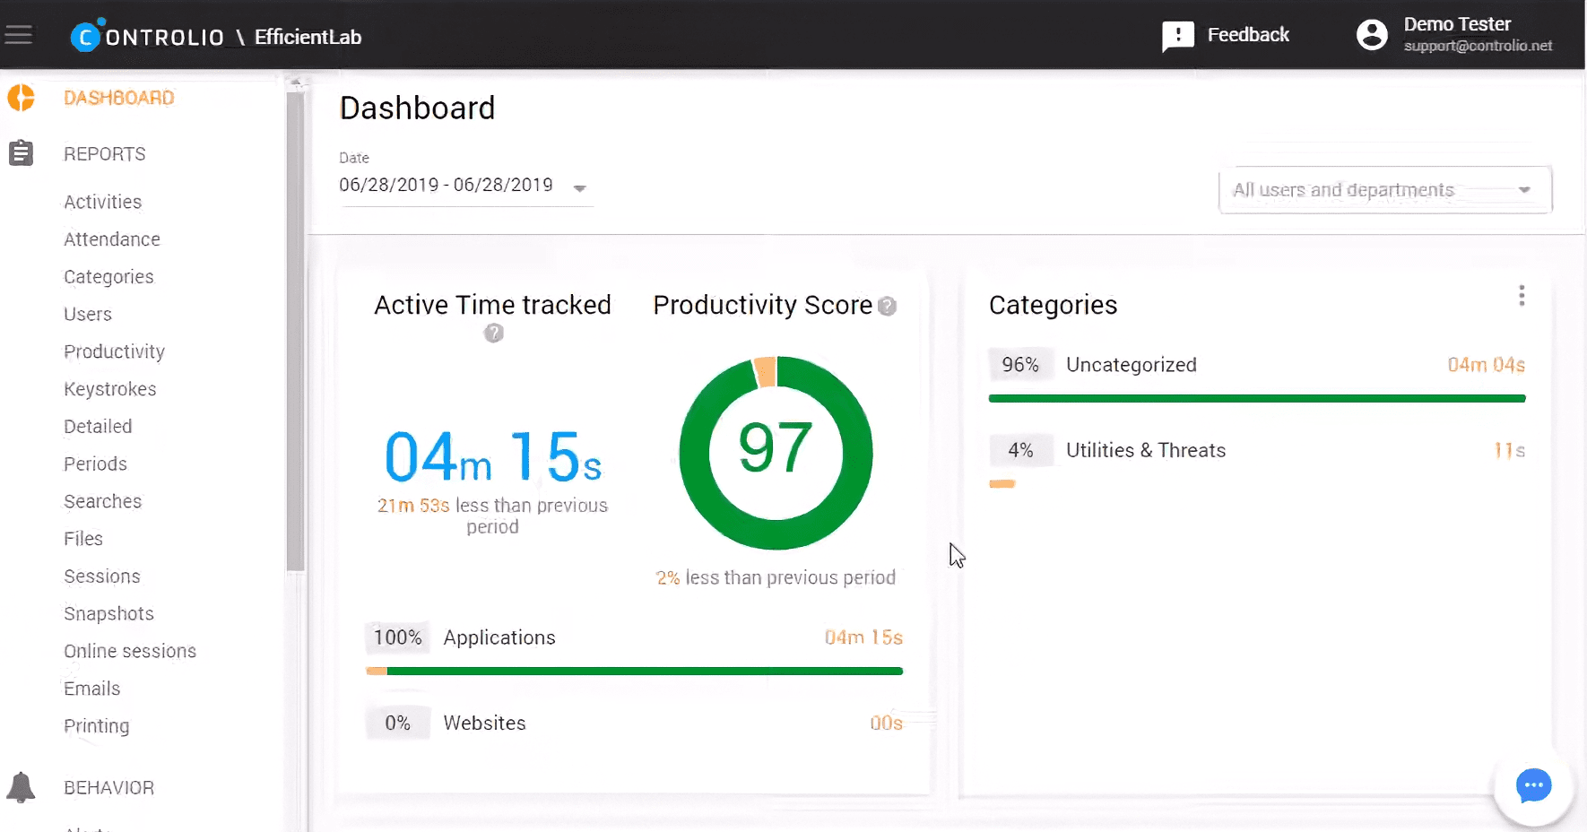The width and height of the screenshot is (1587, 832).
Task: Go to Snapshots report
Action: coord(108,613)
